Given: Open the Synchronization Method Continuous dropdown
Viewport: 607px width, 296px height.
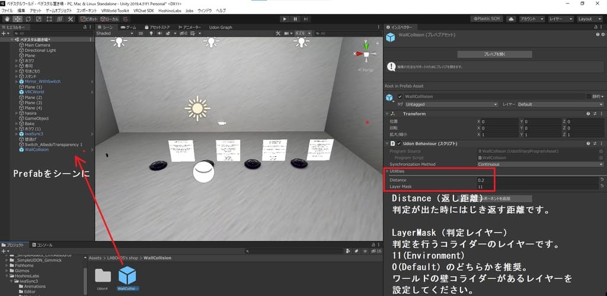Looking at the screenshot, I should pos(541,164).
